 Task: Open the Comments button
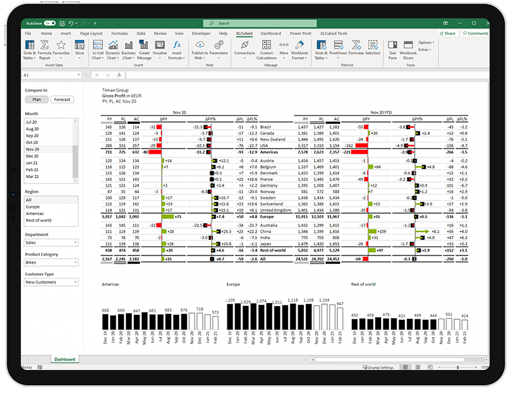475,34
